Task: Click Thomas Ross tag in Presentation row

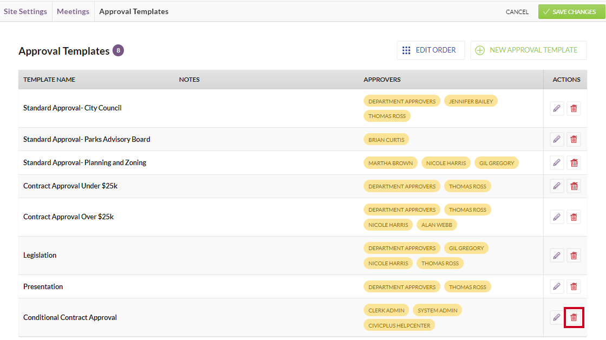Action: coord(467,287)
